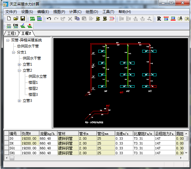The image size is (191, 169).
Task: Select 供回水干管 under 分支1
Action: (x=32, y=58)
